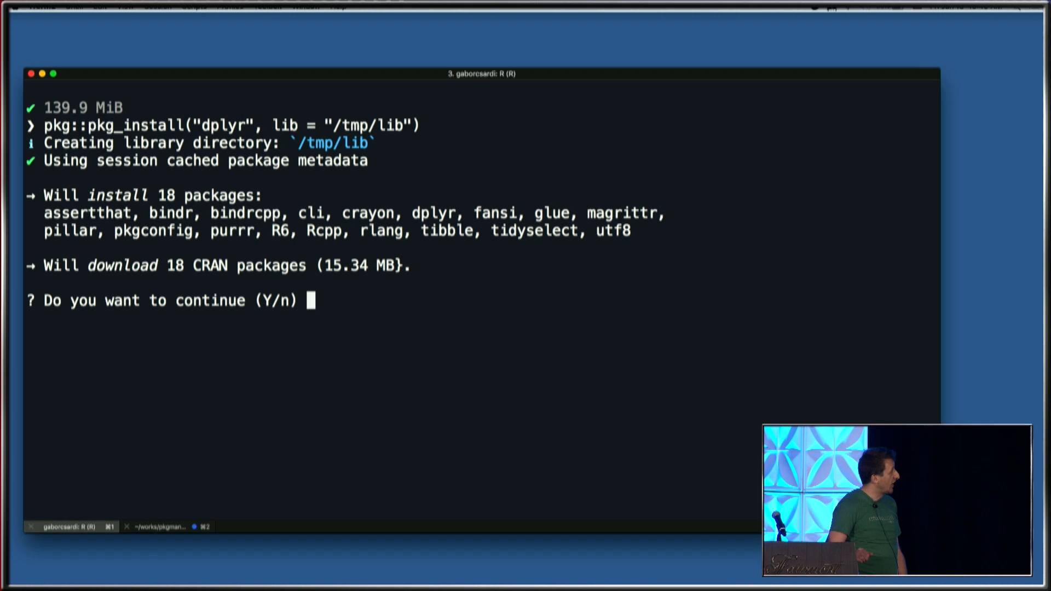The width and height of the screenshot is (1051, 591).
Task: Click the yellow minimize window button
Action: tap(42, 74)
